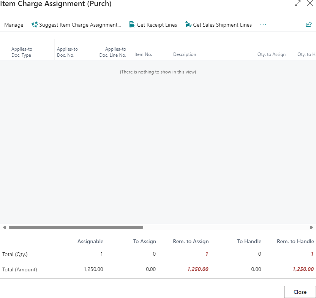316x298 pixels.
Task: Click the horizontal scrollbar thumb
Action: 76,227
